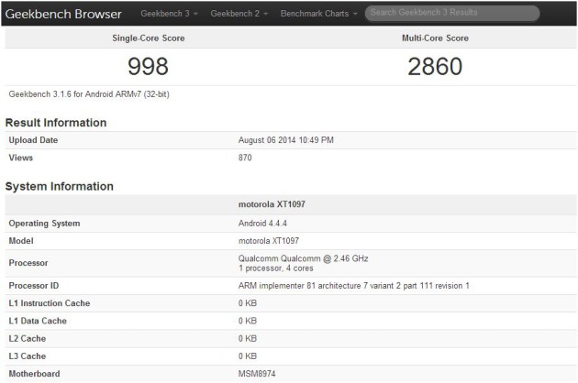Select the Model value motorola XT1097
578x383 pixels.
269,241
